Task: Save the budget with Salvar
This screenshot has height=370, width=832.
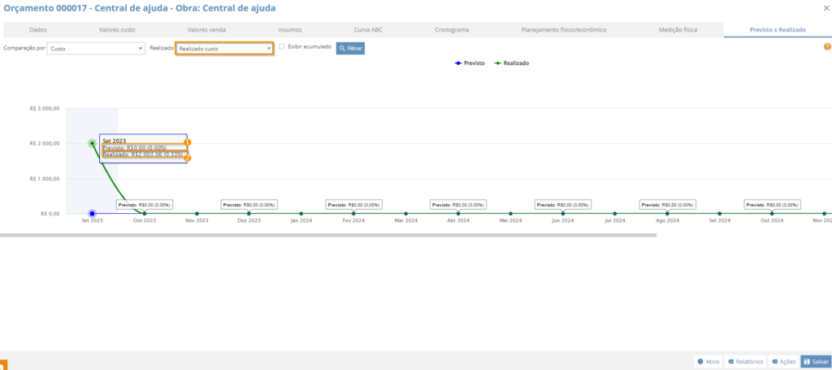Action: [816, 362]
